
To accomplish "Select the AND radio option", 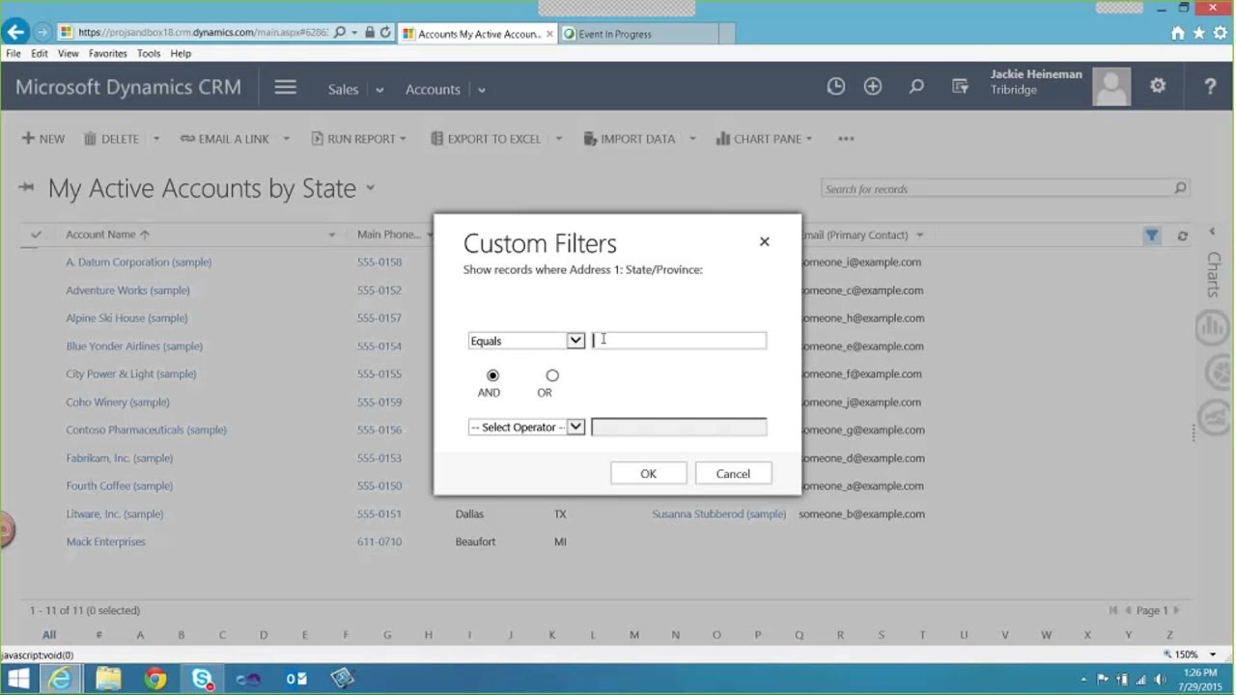I will [x=492, y=375].
